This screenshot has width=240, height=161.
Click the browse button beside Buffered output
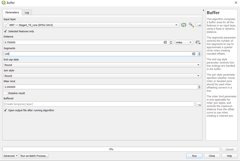(199, 104)
